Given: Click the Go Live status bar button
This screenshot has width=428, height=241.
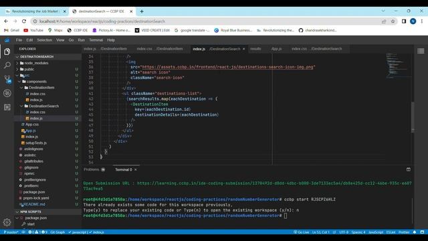Looking at the screenshot, I should [x=301, y=232].
